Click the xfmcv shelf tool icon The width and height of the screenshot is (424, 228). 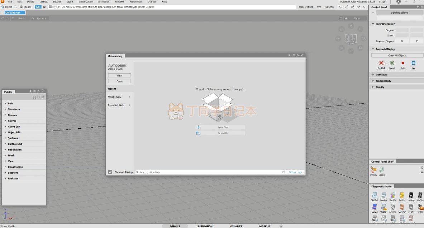373,170
